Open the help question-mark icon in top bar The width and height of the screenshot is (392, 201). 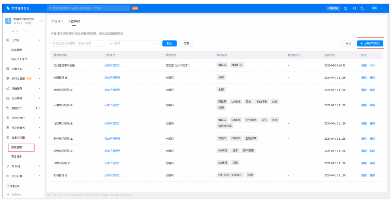[x=345, y=8]
